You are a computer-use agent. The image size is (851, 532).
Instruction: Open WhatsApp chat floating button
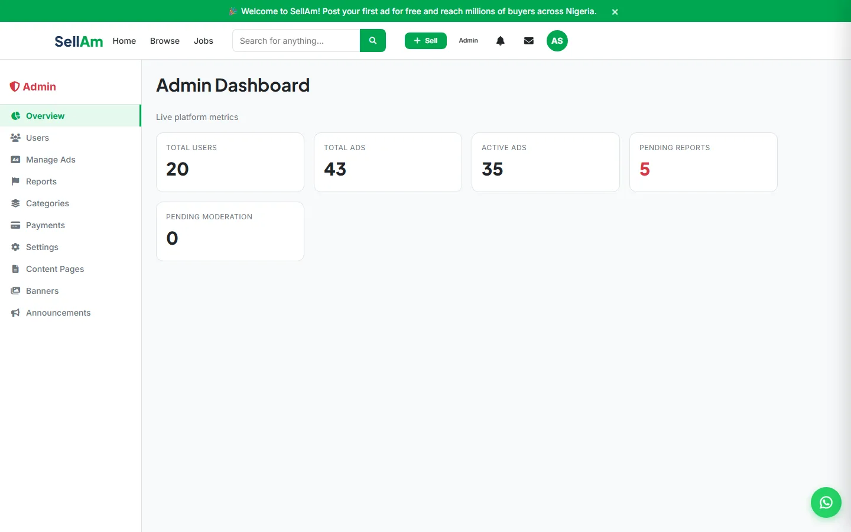tap(826, 502)
